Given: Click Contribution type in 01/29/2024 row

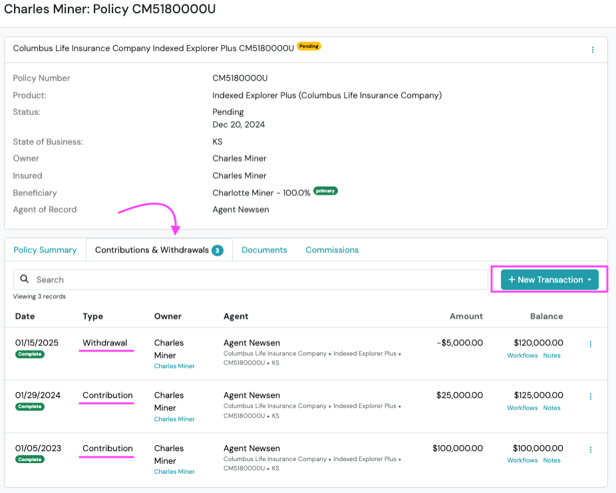Looking at the screenshot, I should pos(108,395).
